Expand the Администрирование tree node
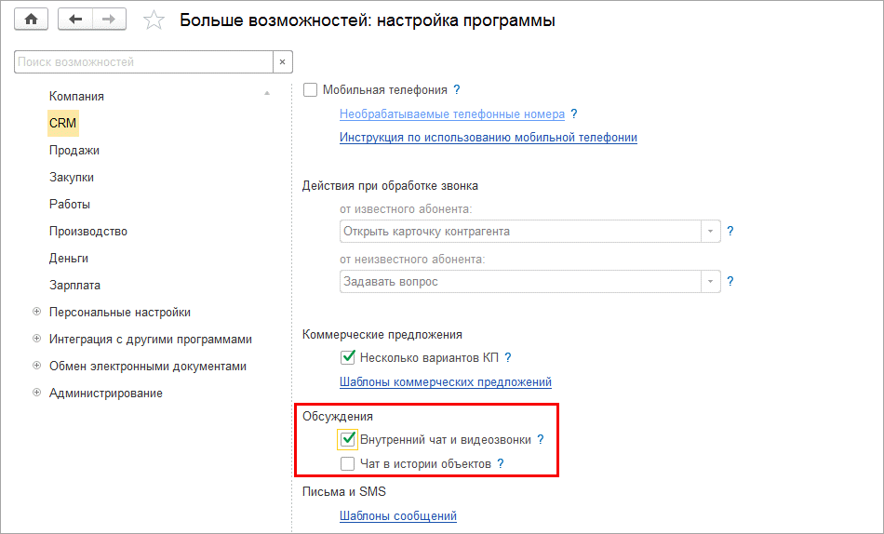Image resolution: width=884 pixels, height=534 pixels. 36,393
